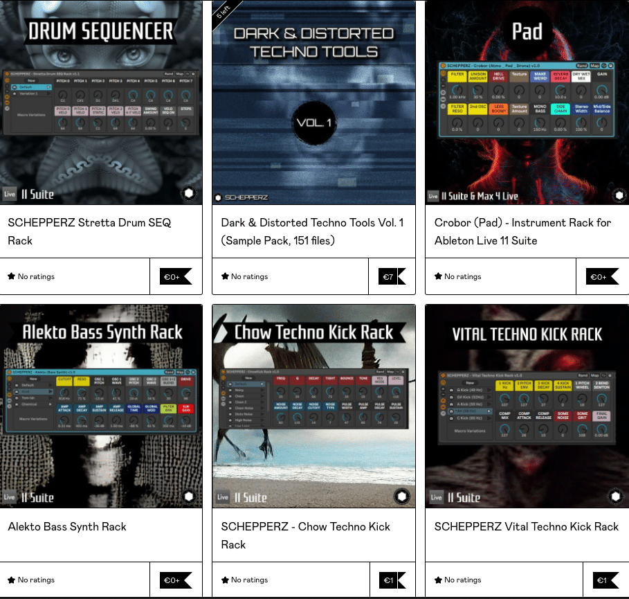Click the Live badge on Alekto Bass cover
Viewport: 629px width, 599px height.
[x=9, y=497]
